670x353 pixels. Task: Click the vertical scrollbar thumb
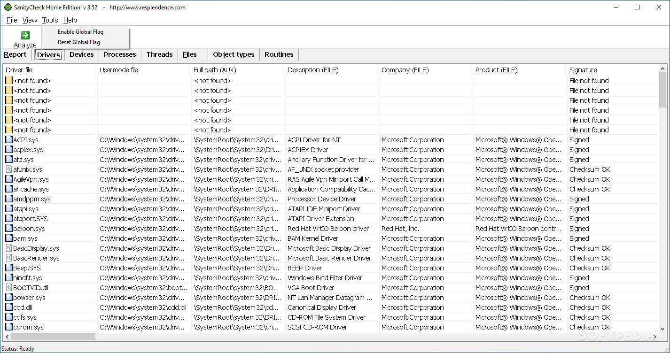(x=663, y=91)
